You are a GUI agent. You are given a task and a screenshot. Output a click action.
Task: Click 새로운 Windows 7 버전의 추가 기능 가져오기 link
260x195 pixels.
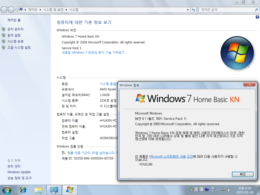click(x=93, y=53)
